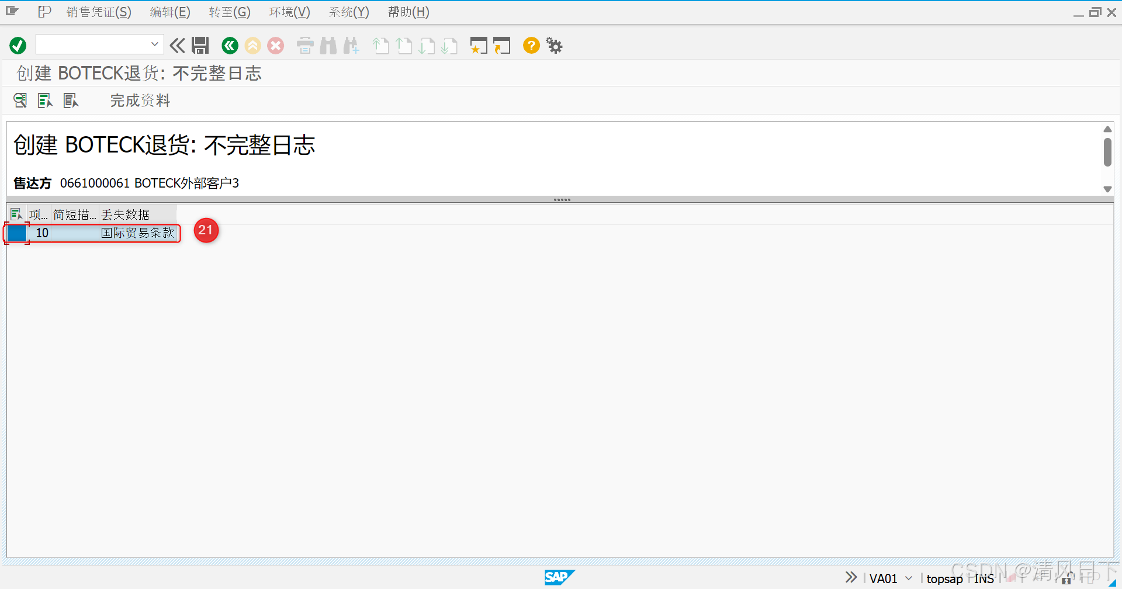Open Customize Local Layout gear icon
This screenshot has height=589, width=1122.
553,46
